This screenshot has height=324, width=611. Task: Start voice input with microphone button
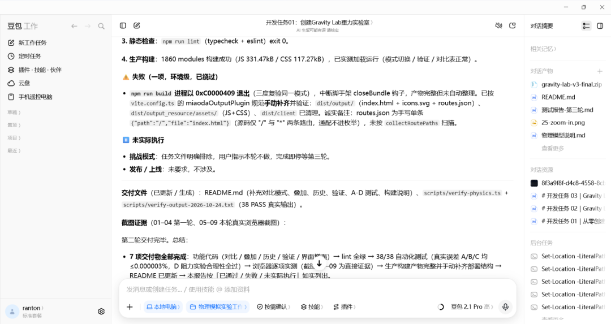[505, 307]
